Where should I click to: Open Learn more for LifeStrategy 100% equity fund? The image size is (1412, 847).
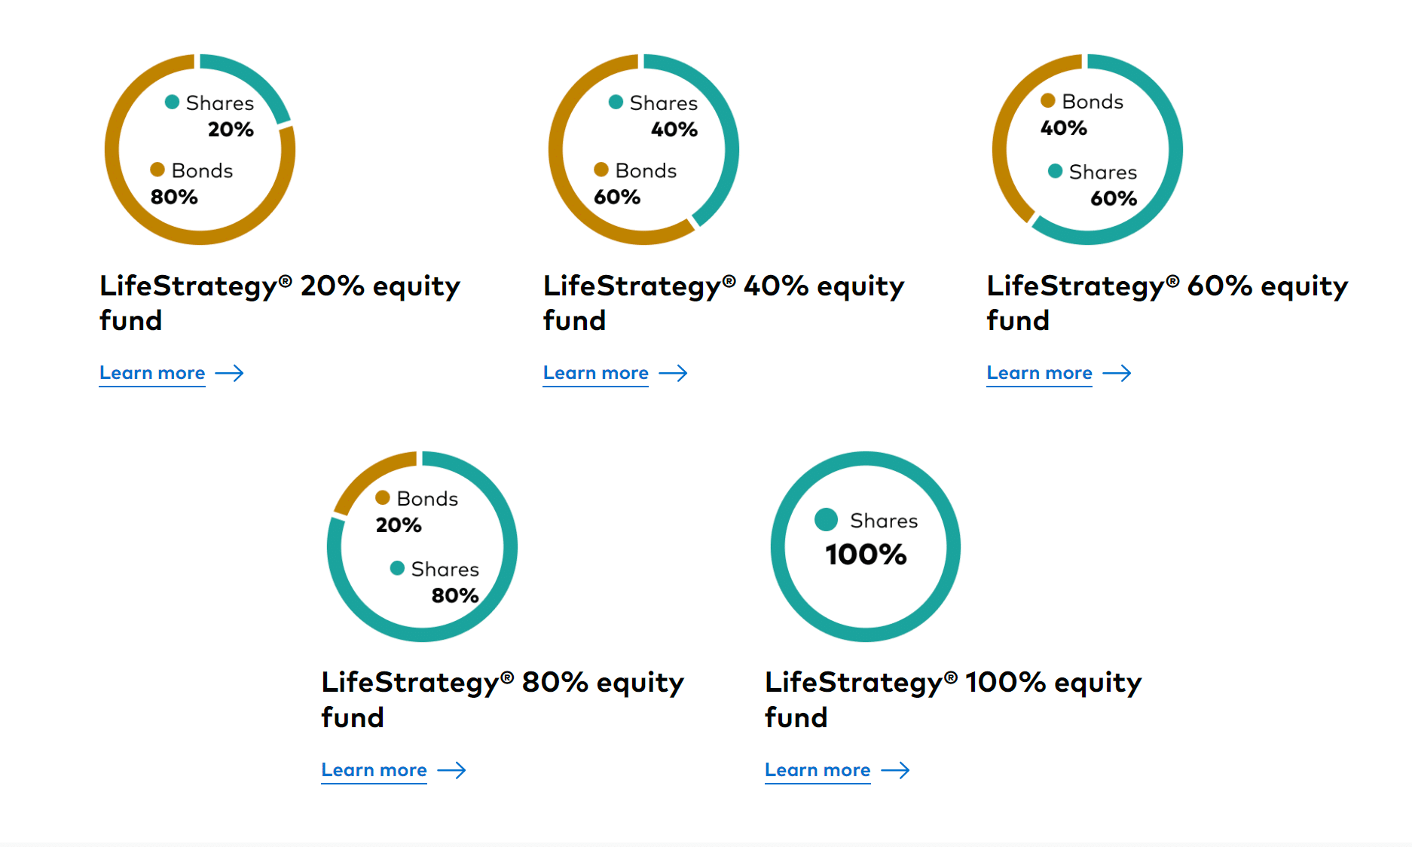point(818,770)
